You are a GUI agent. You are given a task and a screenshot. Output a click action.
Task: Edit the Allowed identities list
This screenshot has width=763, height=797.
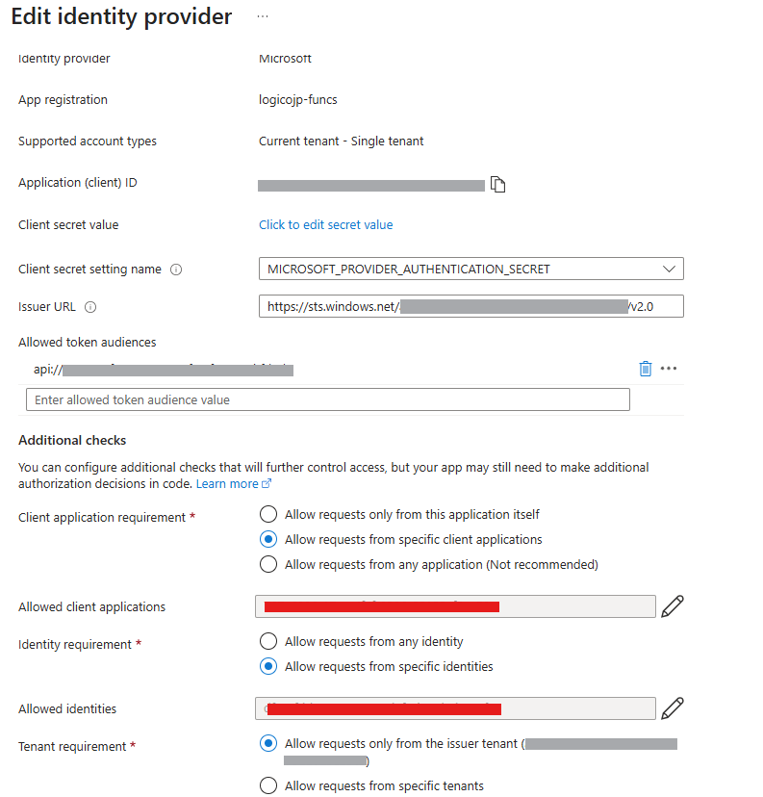[x=673, y=708]
